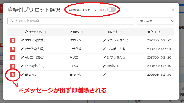Click comment text ひつじさん型
184x103 pixels.
[116, 57]
